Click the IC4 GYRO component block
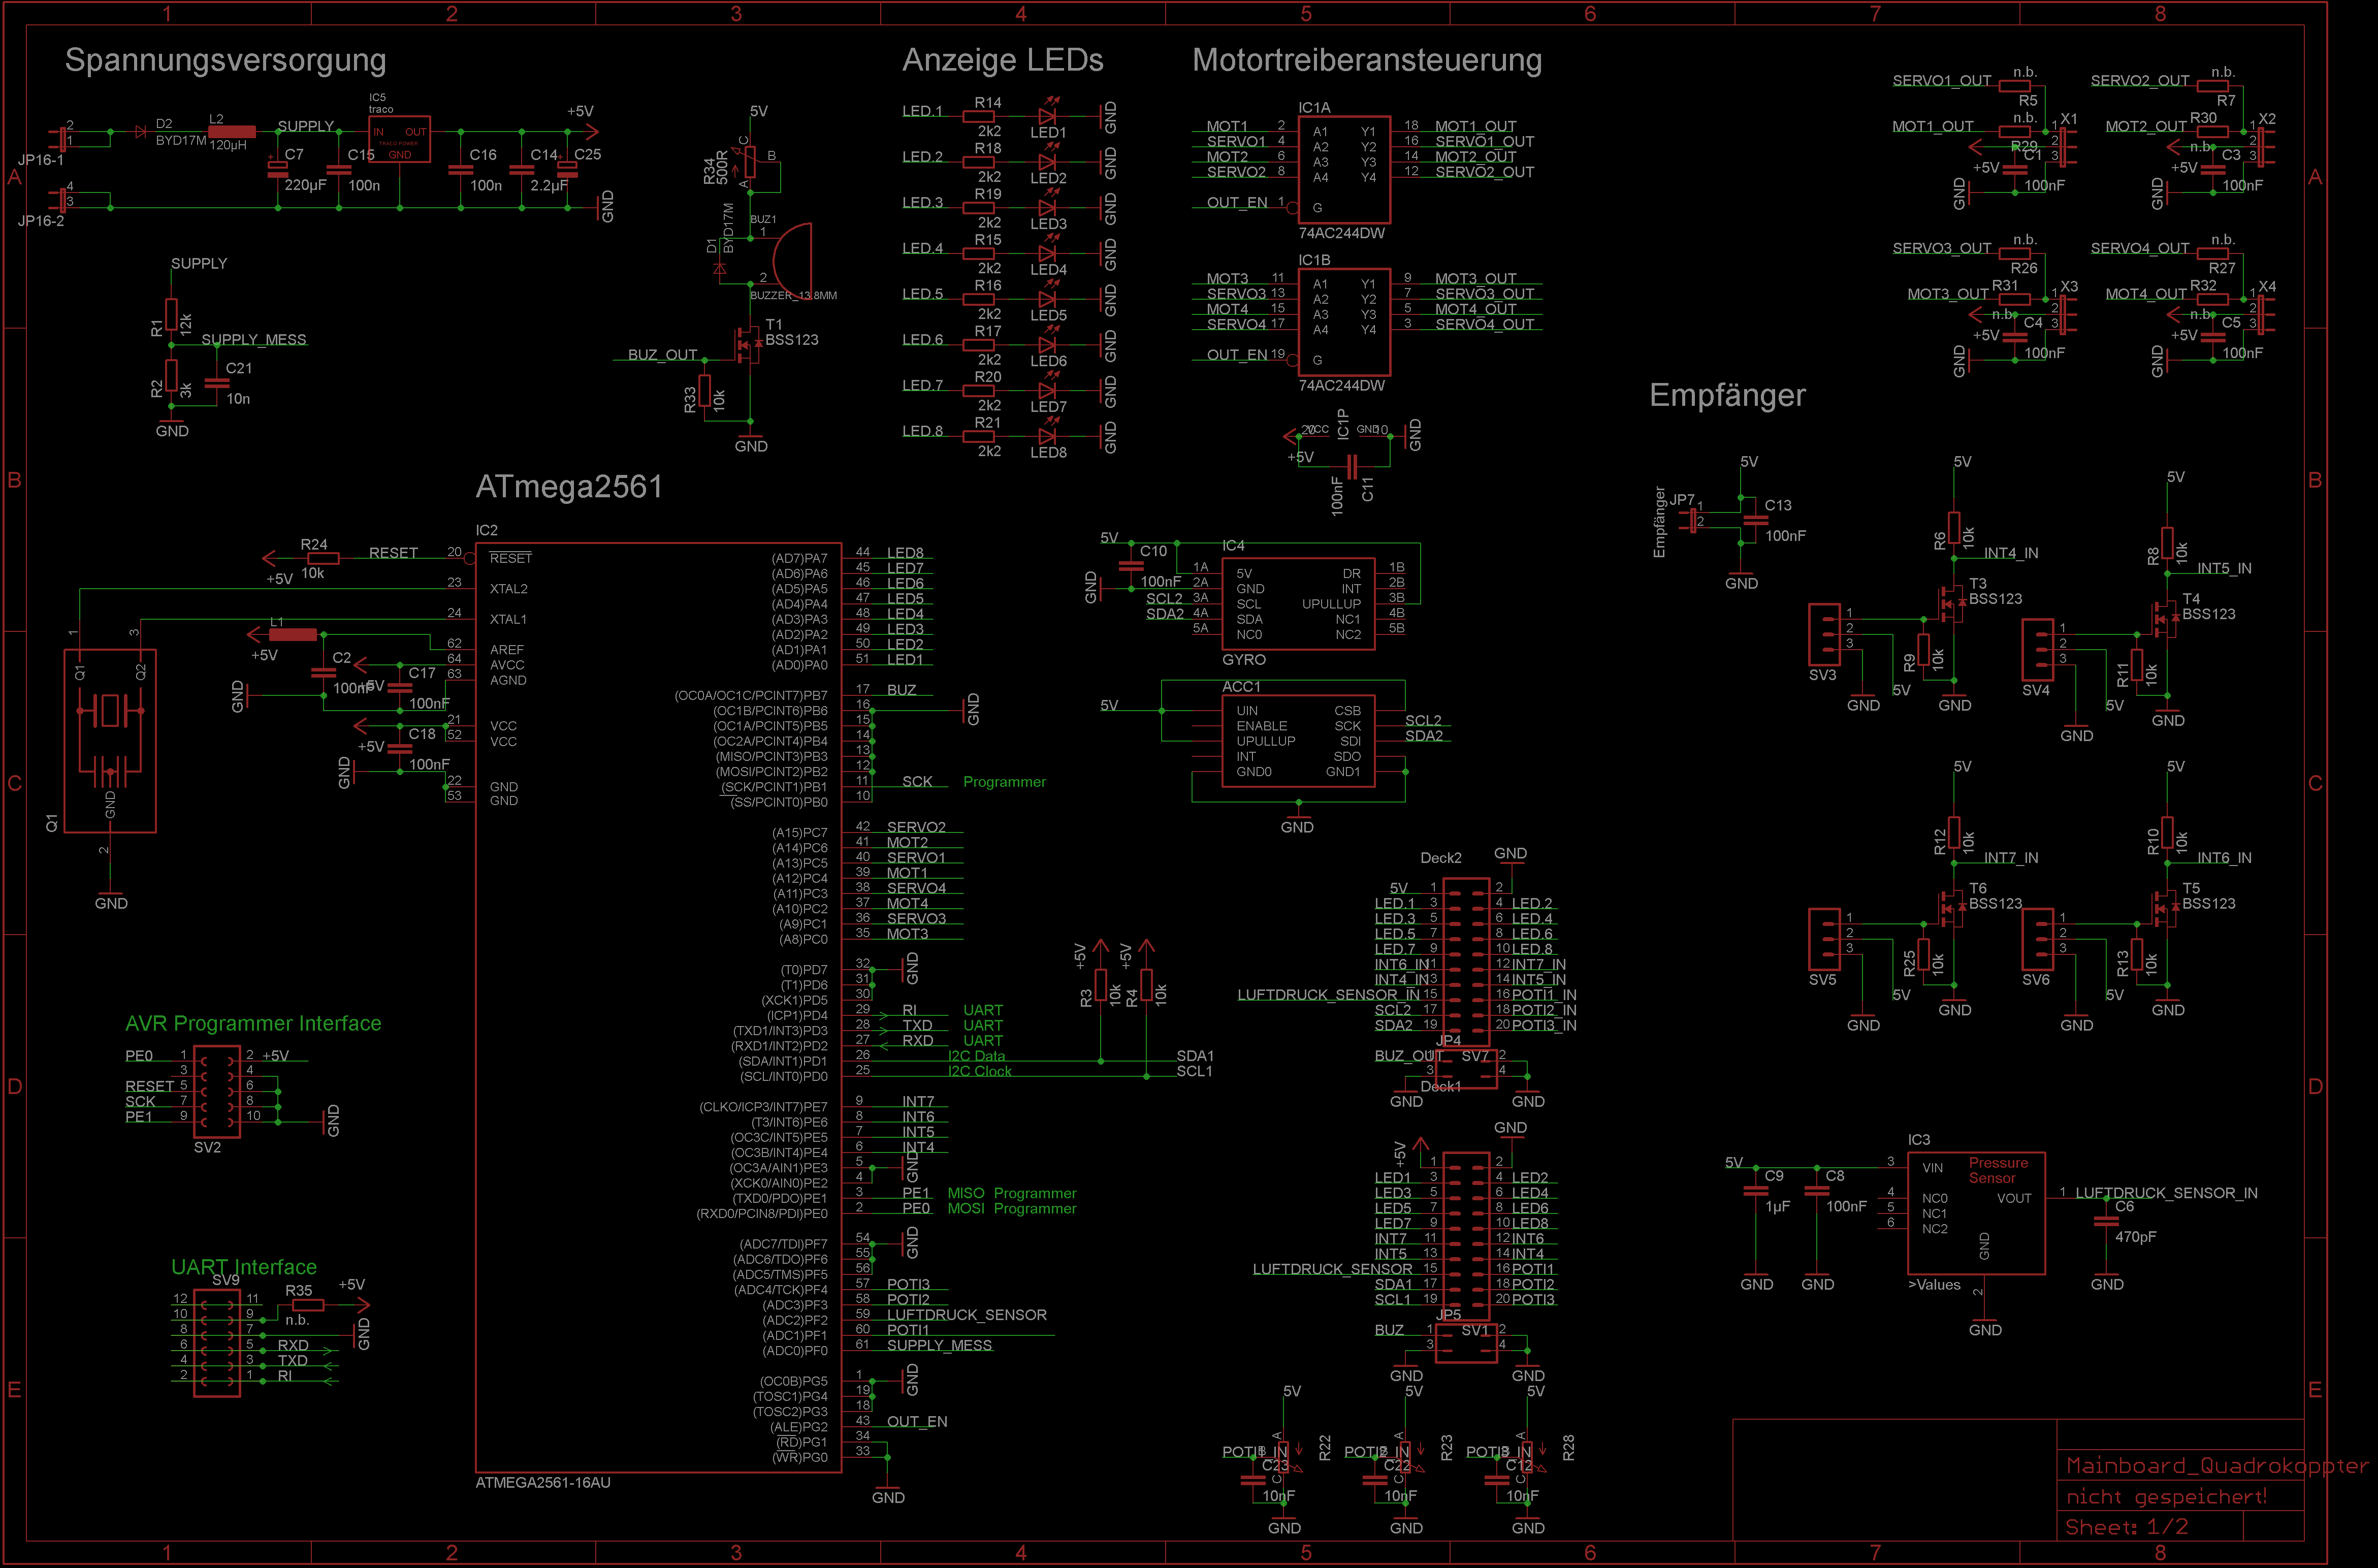This screenshot has height=1568, width=2378. tap(1297, 603)
